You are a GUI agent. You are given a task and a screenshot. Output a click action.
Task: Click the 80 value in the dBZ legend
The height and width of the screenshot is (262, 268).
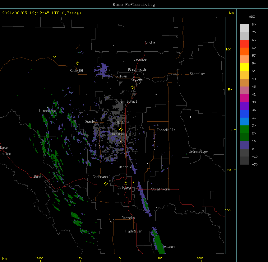(x=254, y=24)
